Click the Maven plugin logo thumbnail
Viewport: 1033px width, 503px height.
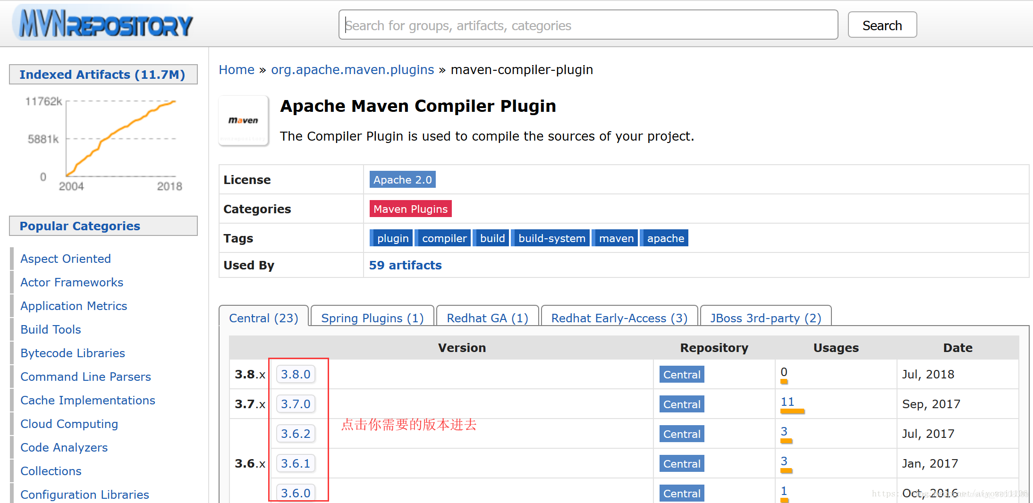click(244, 121)
